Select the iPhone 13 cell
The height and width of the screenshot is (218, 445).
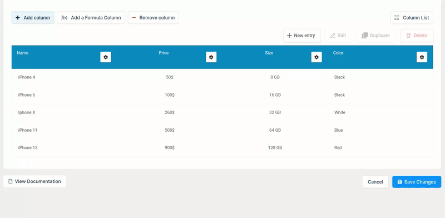point(27,147)
